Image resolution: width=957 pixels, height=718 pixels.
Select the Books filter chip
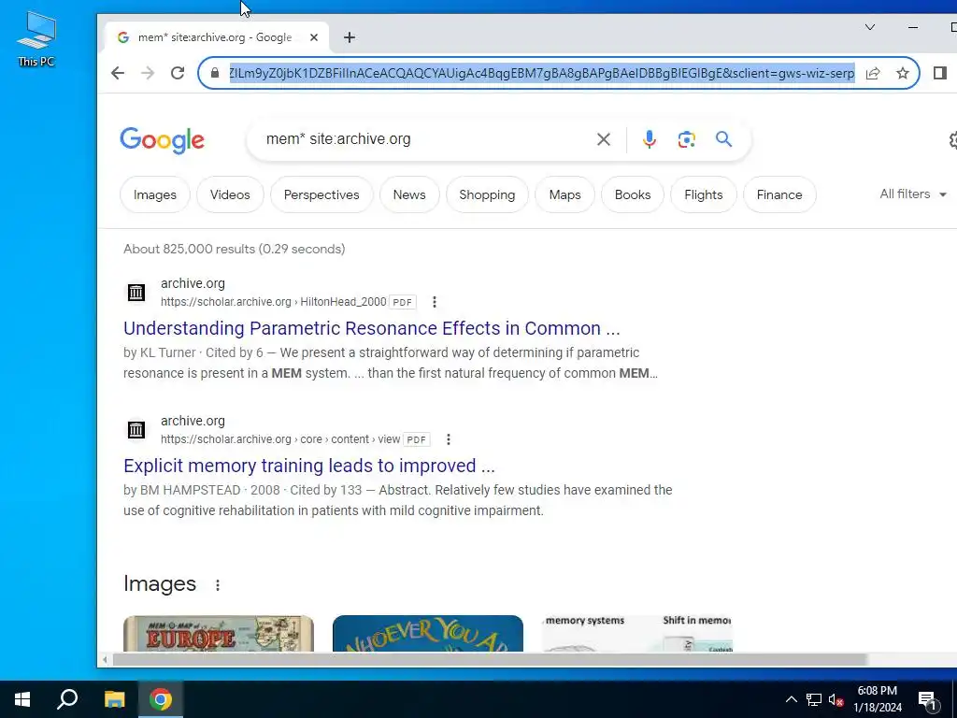(x=633, y=194)
